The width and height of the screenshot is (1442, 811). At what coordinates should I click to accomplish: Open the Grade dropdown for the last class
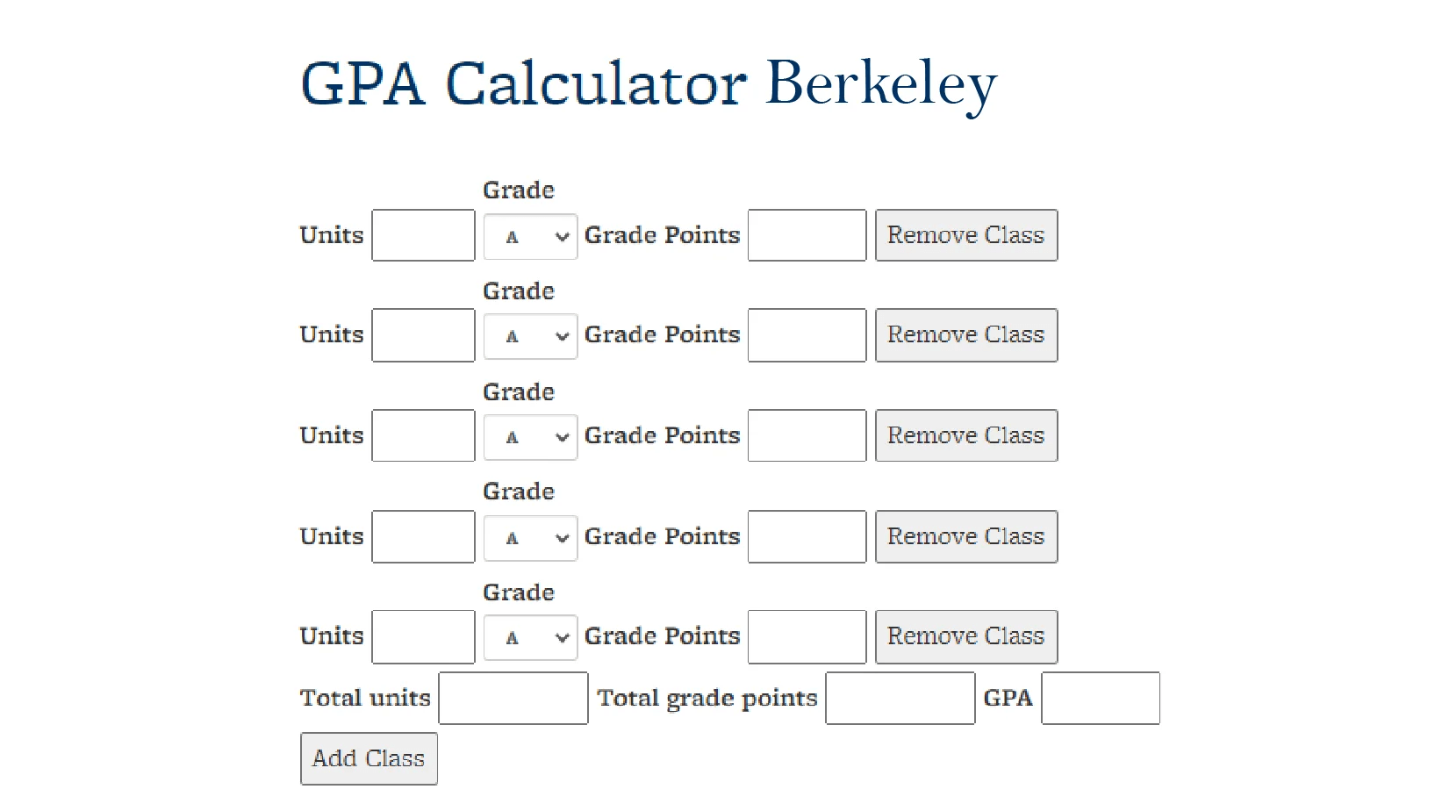click(x=529, y=636)
